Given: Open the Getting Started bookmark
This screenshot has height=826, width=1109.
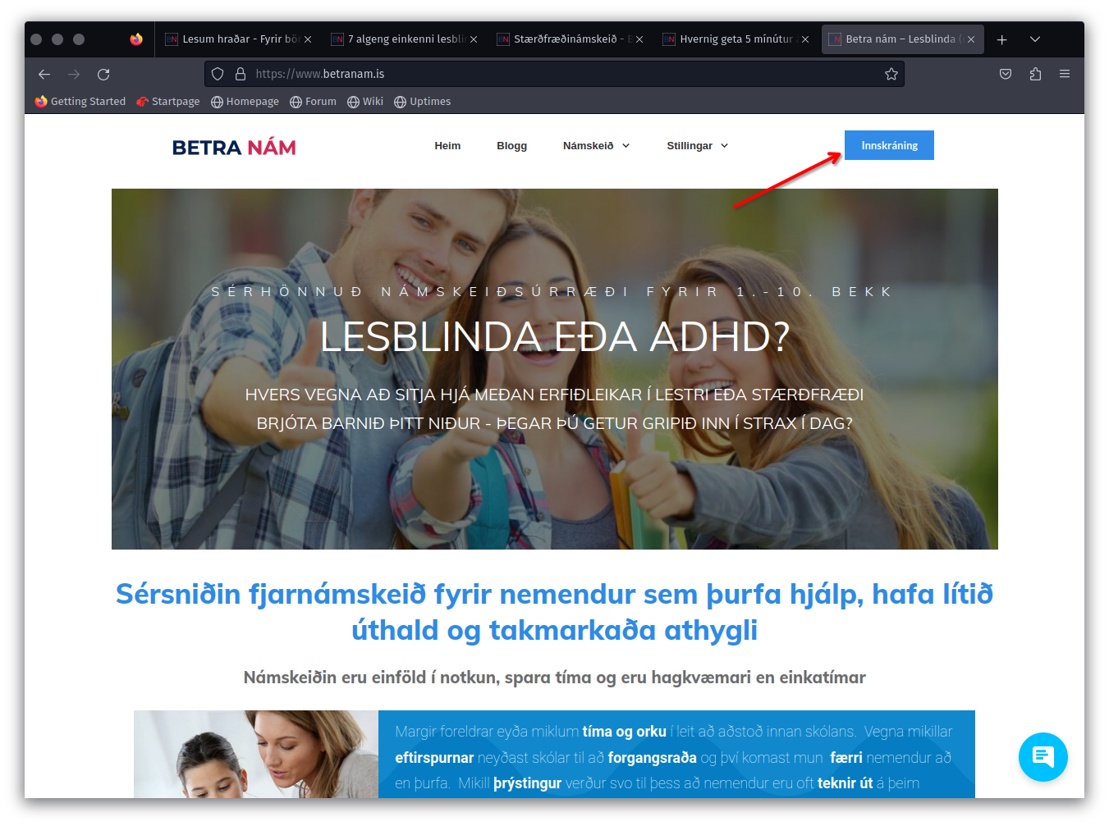Looking at the screenshot, I should [x=80, y=102].
